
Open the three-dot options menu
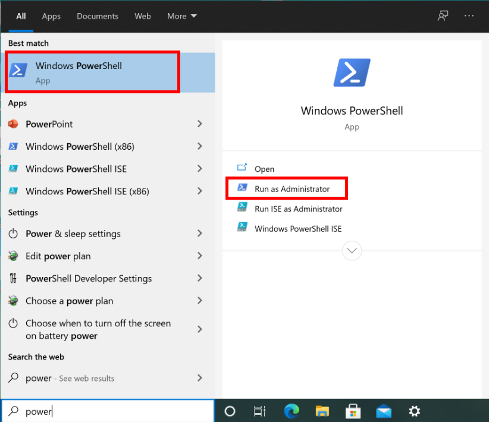[x=469, y=16]
